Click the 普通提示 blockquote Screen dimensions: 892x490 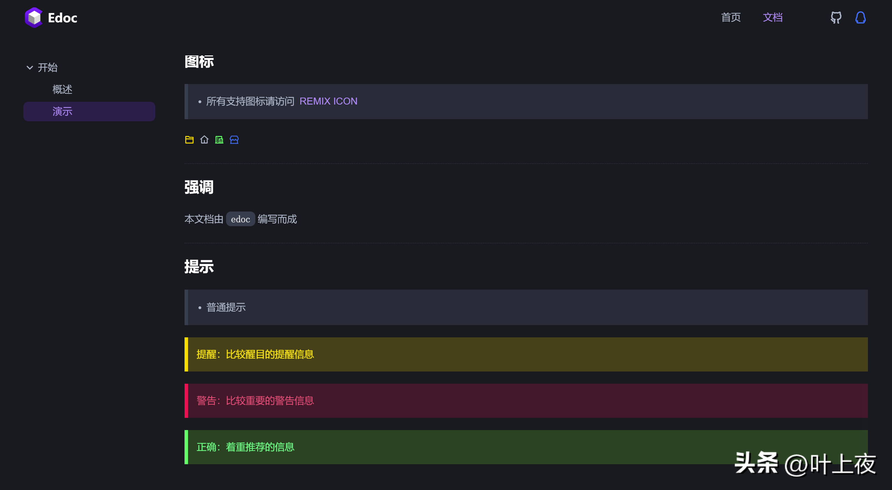(x=225, y=307)
